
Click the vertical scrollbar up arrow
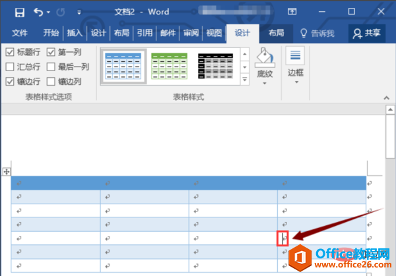tap(390, 109)
